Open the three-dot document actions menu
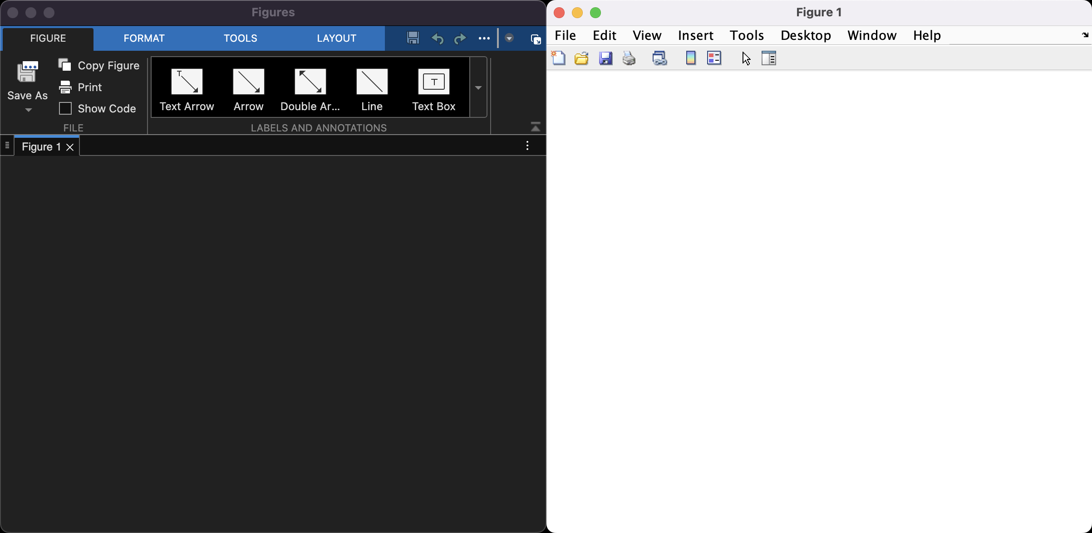This screenshot has width=1092, height=533. coord(527,145)
